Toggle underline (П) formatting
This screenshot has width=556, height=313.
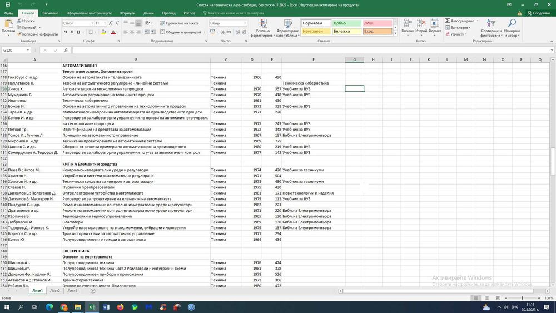(x=78, y=32)
